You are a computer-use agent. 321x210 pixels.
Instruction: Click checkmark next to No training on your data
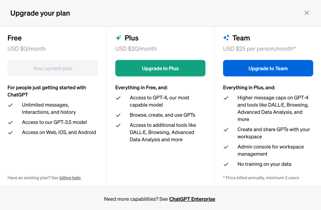pos(226,164)
